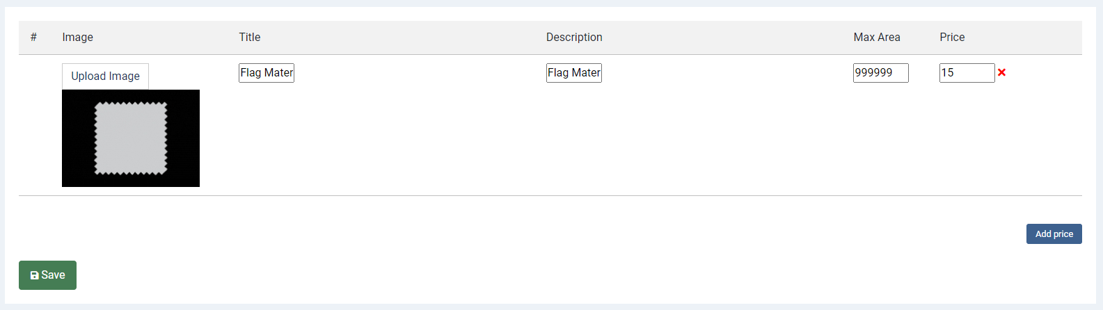Click into the Price field showing 15
Image resolution: width=1103 pixels, height=310 pixels.
(x=967, y=73)
